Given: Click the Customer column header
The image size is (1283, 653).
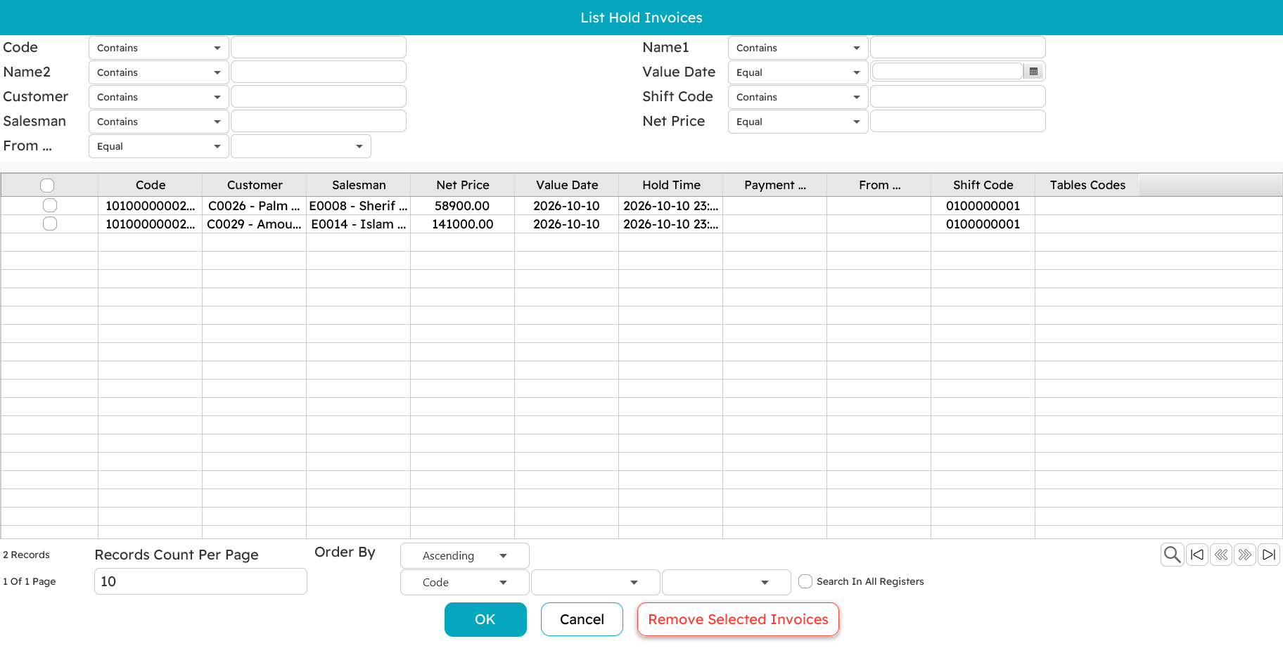Looking at the screenshot, I should (255, 185).
